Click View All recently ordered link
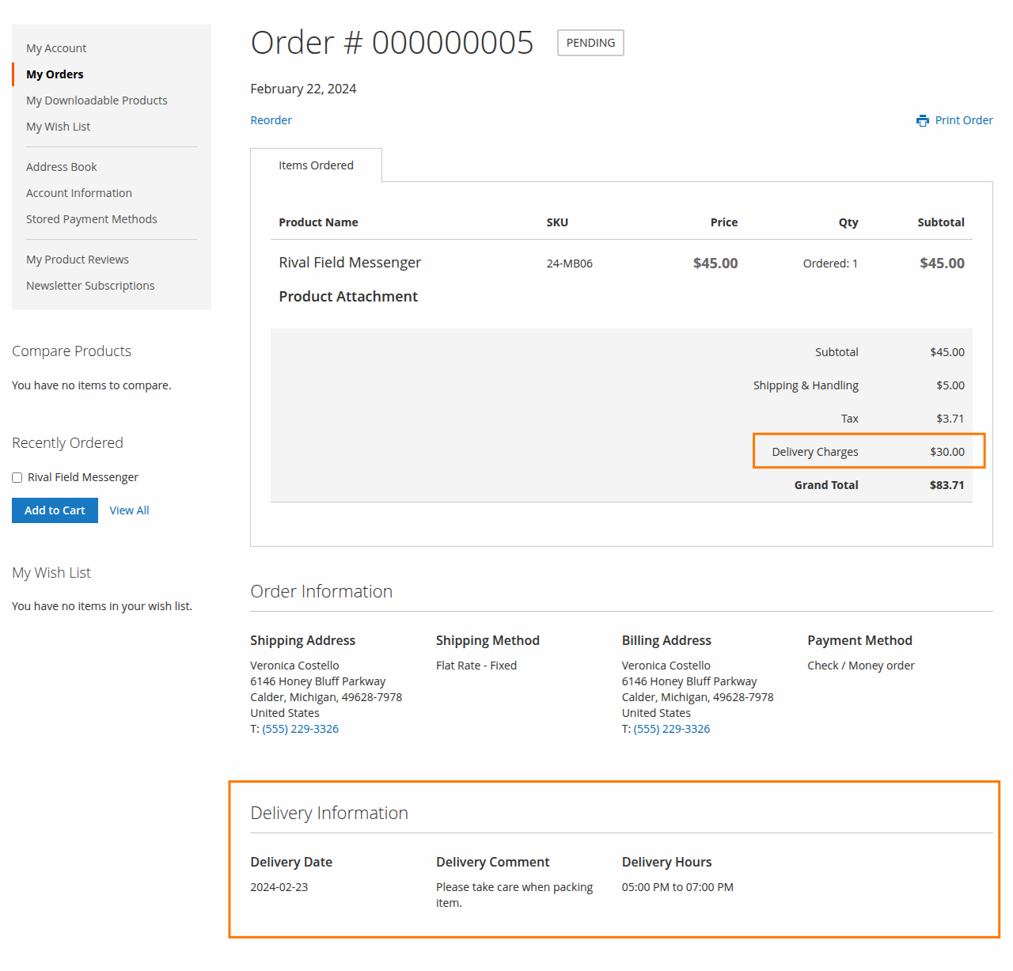 coord(129,510)
